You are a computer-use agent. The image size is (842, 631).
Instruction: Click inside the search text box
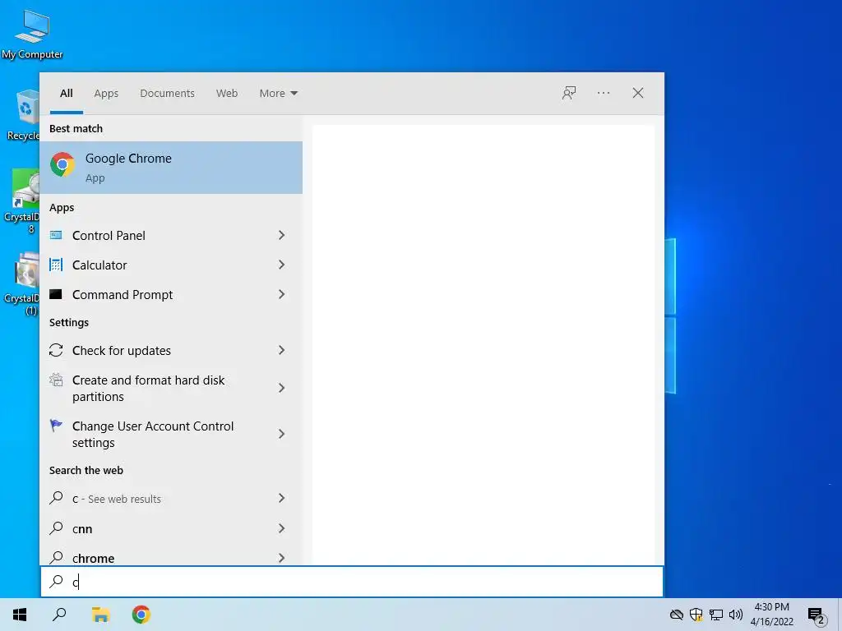(x=352, y=582)
